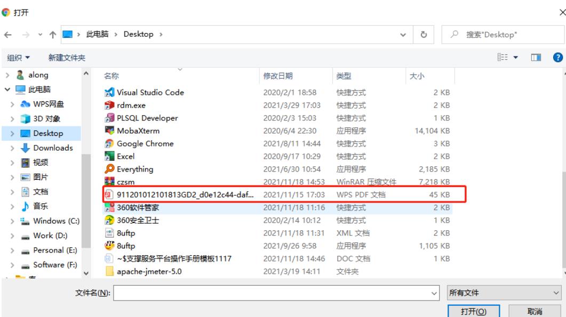
Task: Select the czsm WinRAR archive icon
Action: pyautogui.click(x=109, y=182)
